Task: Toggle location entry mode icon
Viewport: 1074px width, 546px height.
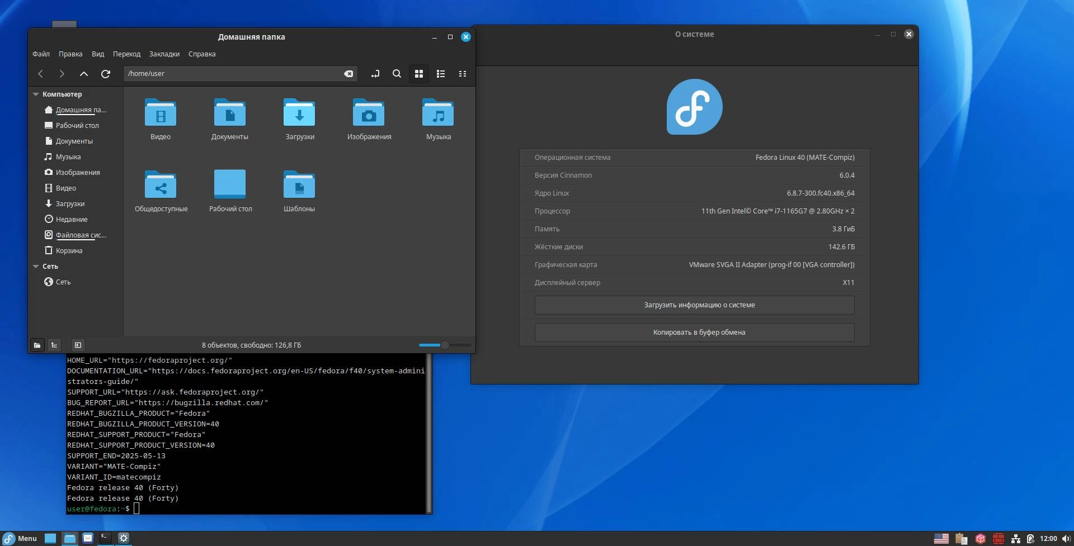Action: 375,74
